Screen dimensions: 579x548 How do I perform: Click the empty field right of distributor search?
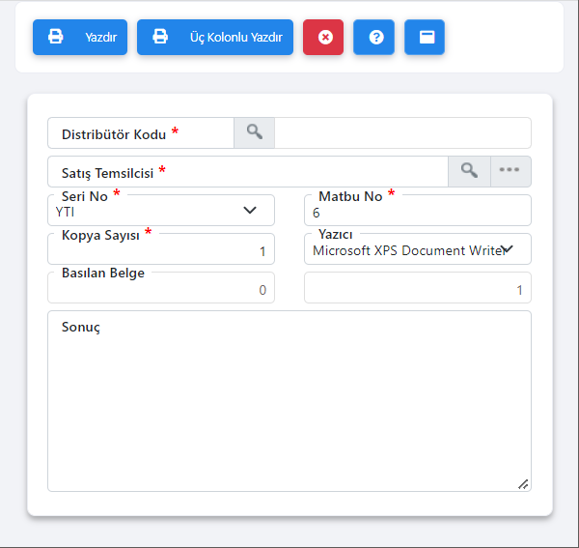click(x=402, y=133)
